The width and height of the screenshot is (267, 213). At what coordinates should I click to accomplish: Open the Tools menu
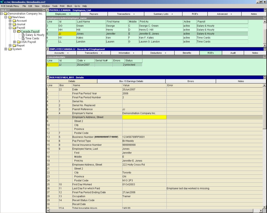coord(55,6)
